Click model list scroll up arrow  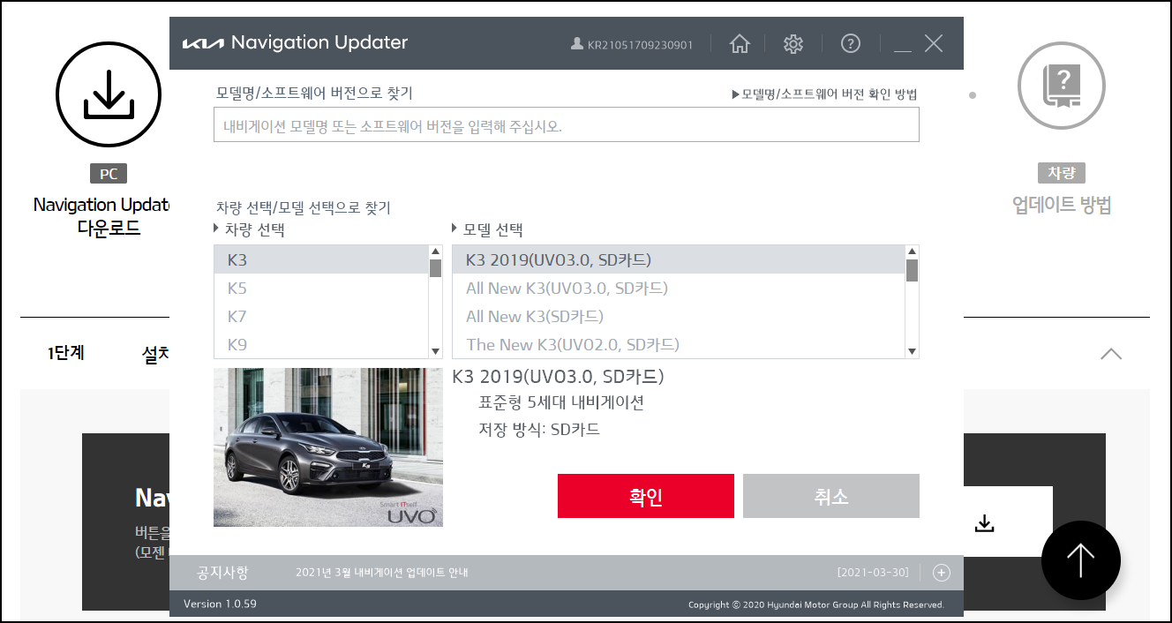tap(912, 251)
